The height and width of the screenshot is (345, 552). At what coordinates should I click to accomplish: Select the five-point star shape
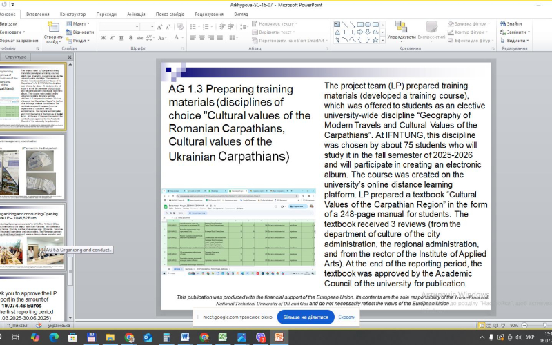[375, 40]
